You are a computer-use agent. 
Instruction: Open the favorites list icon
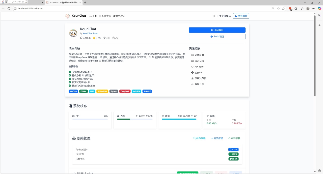click(302, 9)
